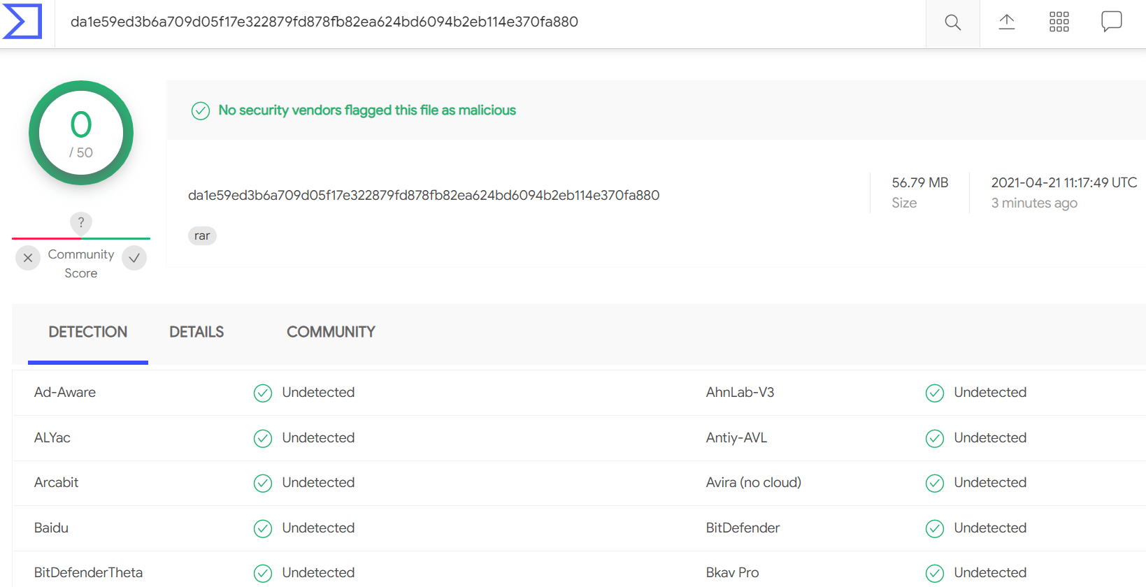Click the rar file type tag
1146x587 pixels.
(x=202, y=235)
